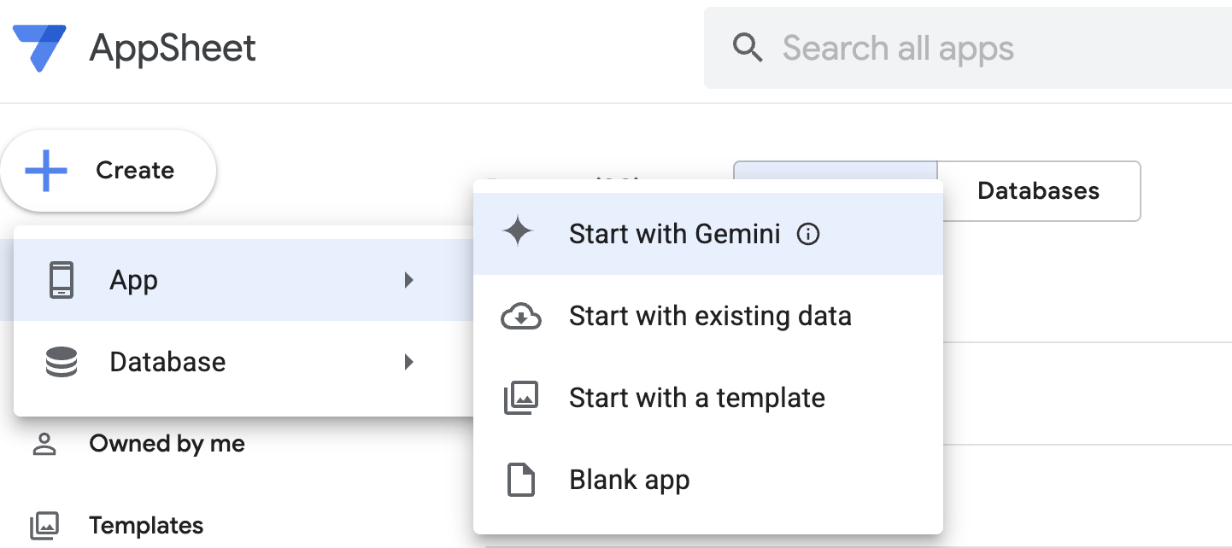Click the cloud download icon

pos(520,317)
